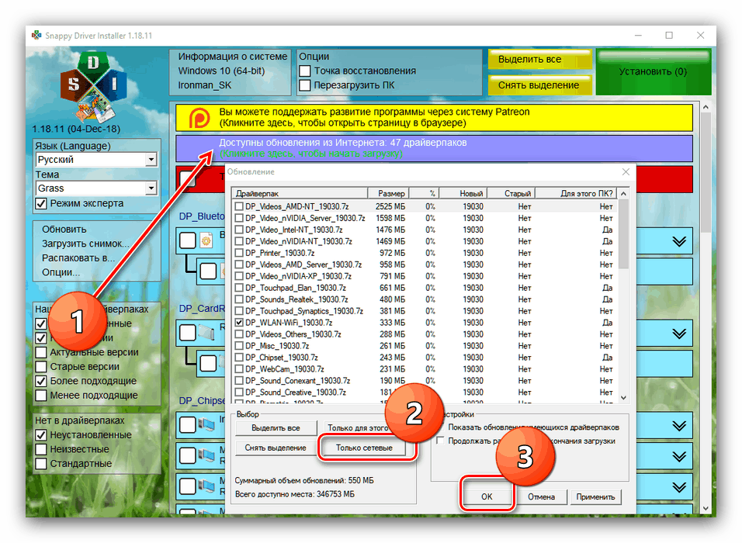Click up arrow of driverpack list scrollbar
The height and width of the screenshot is (543, 742).
[623, 193]
